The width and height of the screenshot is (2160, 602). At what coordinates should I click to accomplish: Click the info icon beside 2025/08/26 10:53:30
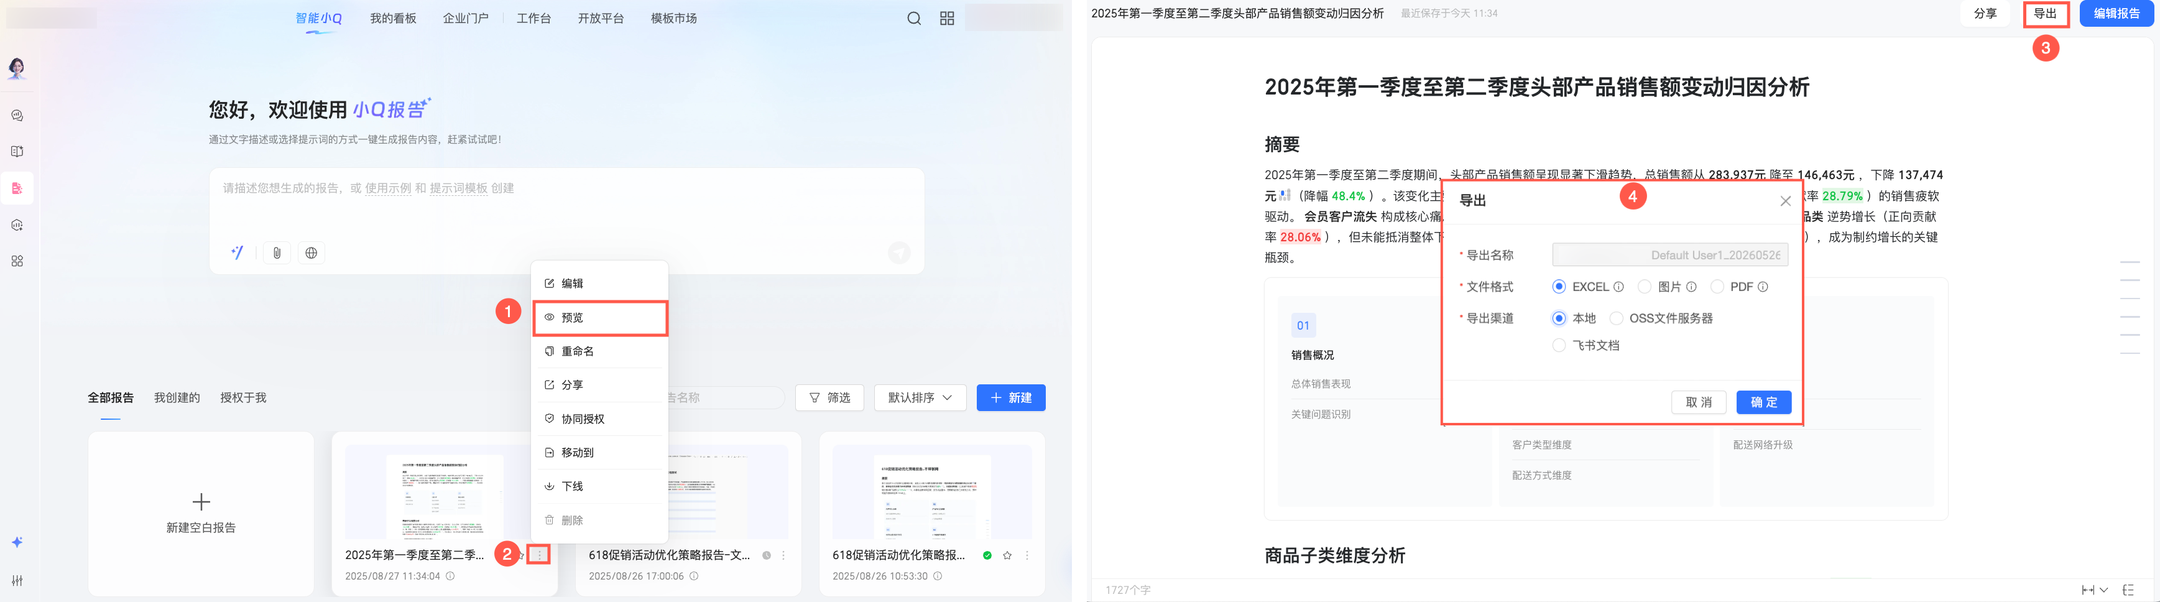click(x=938, y=576)
